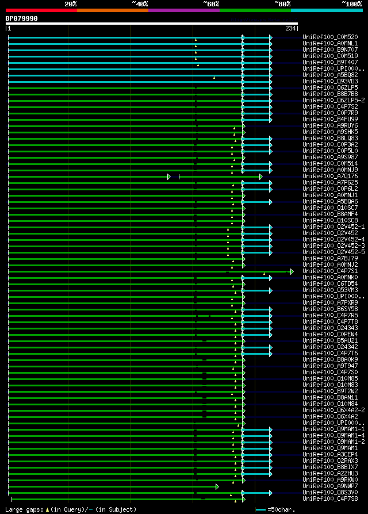Open hit UniRef100_C0M519
Viewport: 368px width, 514px height.
click(x=330, y=56)
